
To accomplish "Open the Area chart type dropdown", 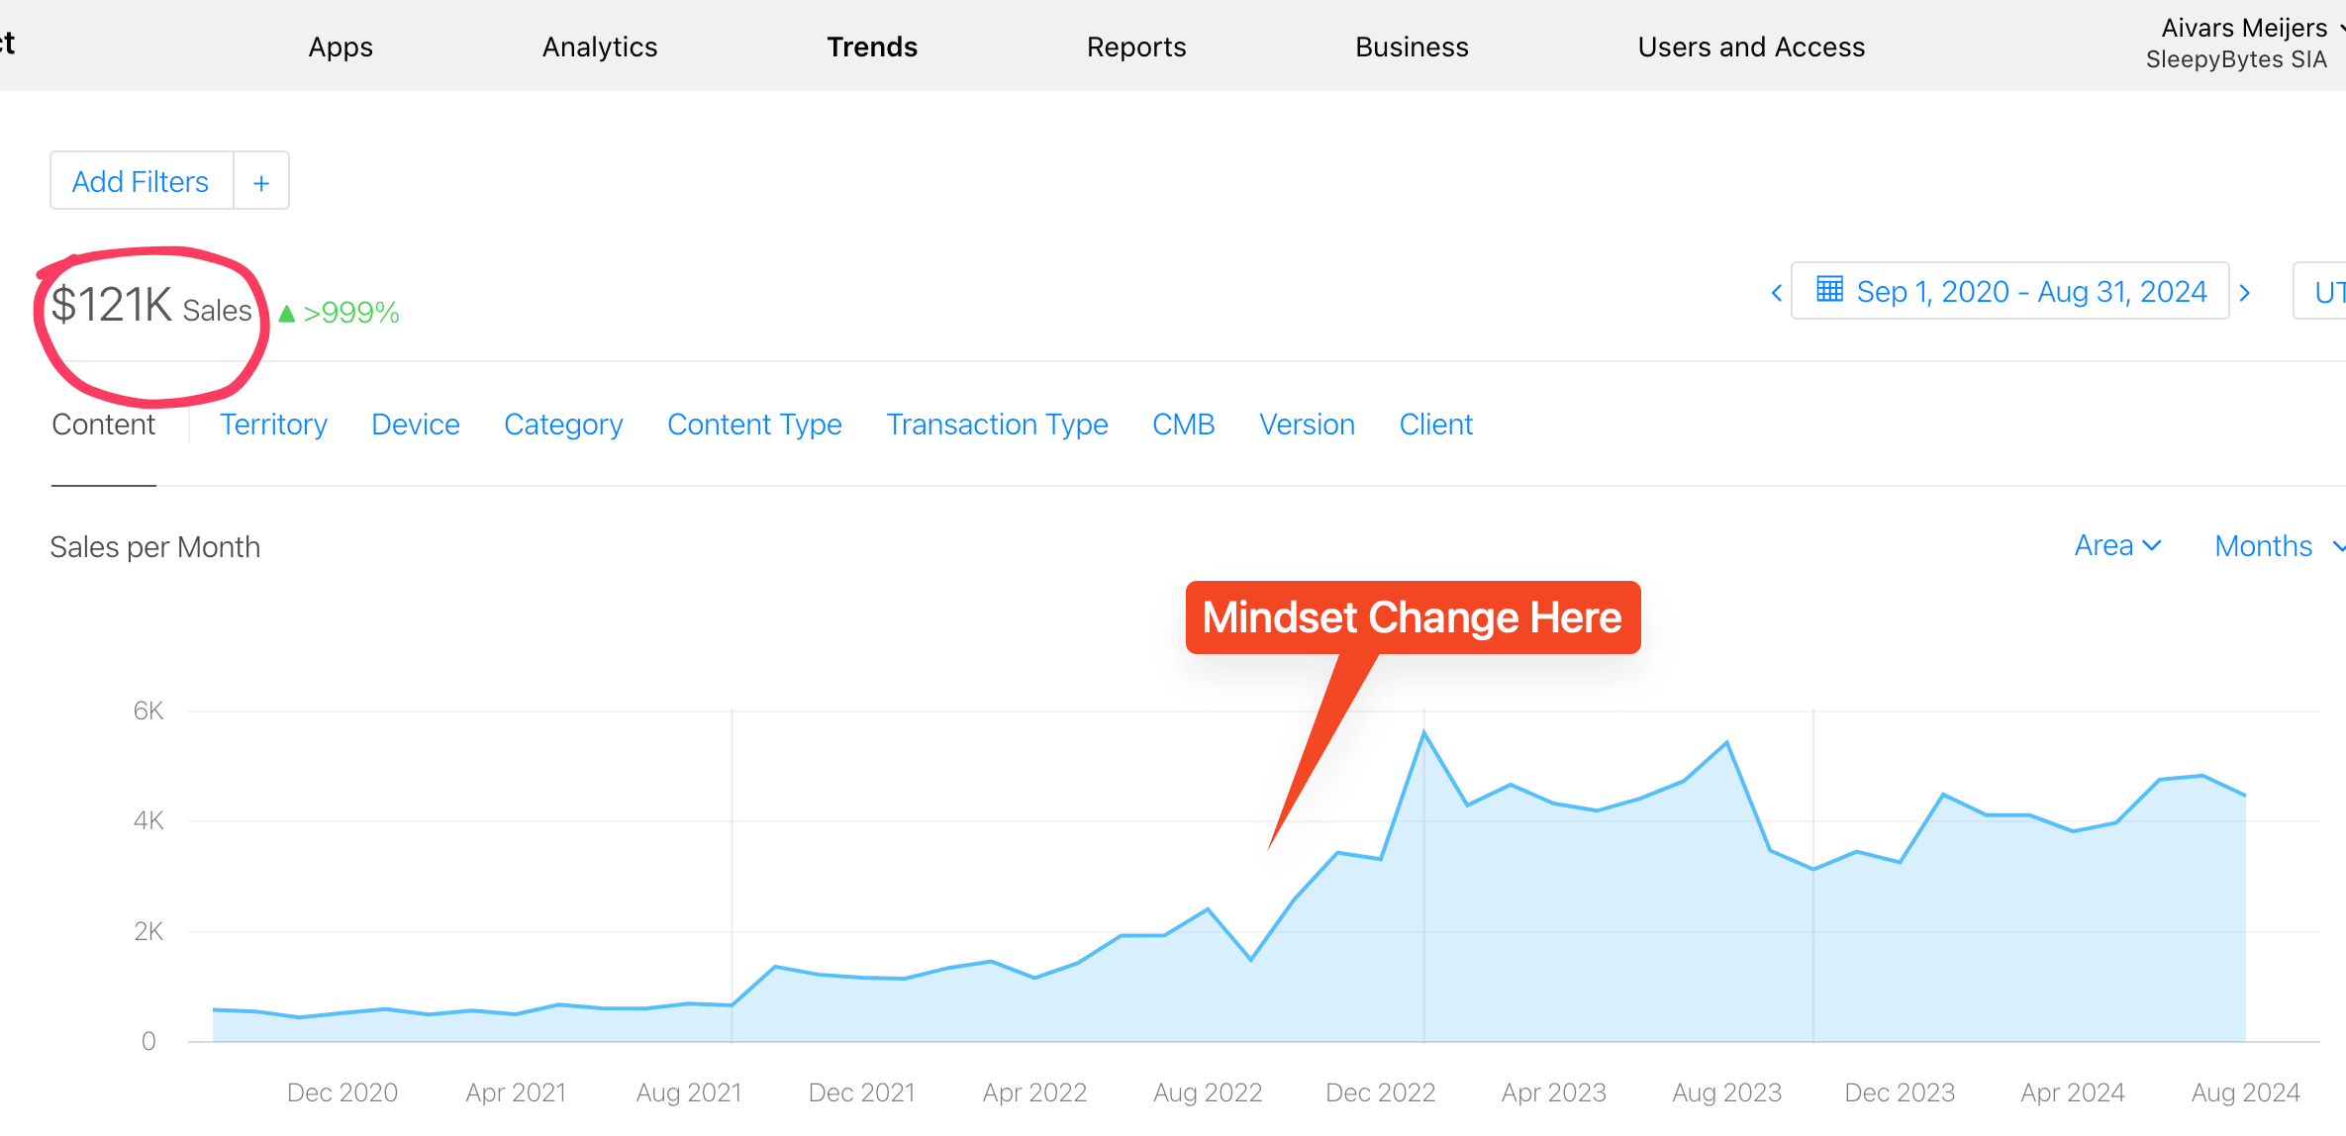I will click(2117, 545).
